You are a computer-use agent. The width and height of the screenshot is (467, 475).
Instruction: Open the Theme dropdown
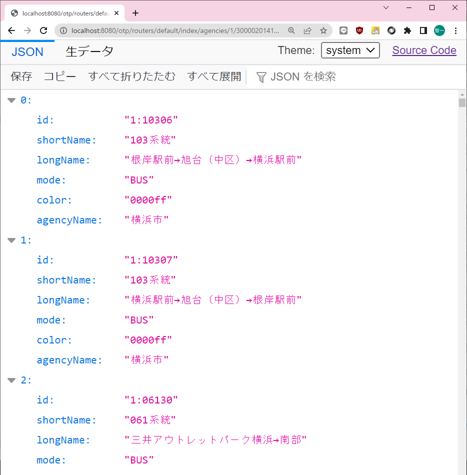pyautogui.click(x=350, y=50)
